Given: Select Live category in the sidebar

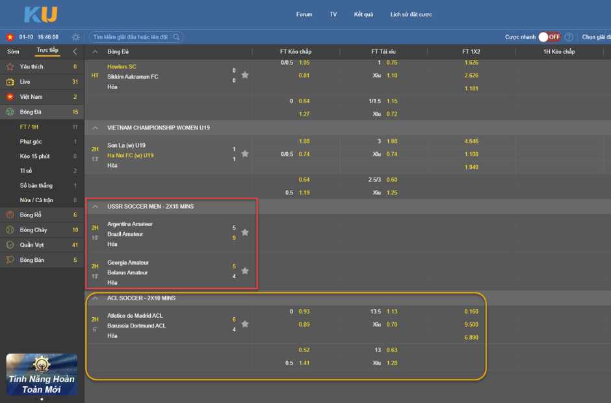Looking at the screenshot, I should pos(42,82).
